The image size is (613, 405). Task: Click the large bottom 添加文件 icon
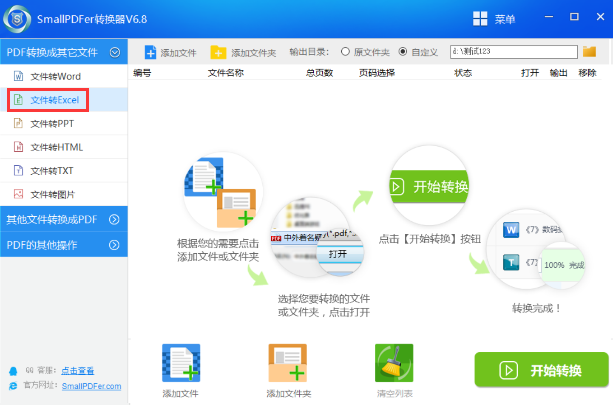[x=181, y=363]
